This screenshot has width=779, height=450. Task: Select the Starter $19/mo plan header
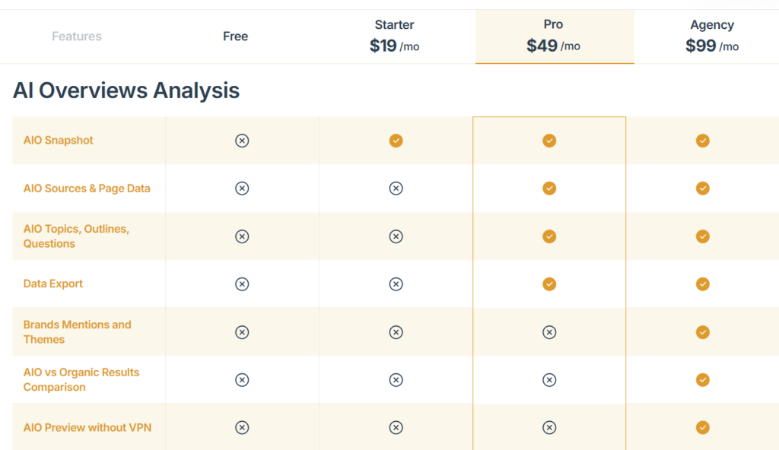coord(395,36)
